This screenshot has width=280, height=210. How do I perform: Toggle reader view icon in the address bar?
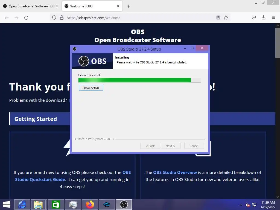(x=218, y=17)
